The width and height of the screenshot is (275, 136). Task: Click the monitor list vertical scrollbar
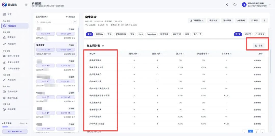pos(79,59)
